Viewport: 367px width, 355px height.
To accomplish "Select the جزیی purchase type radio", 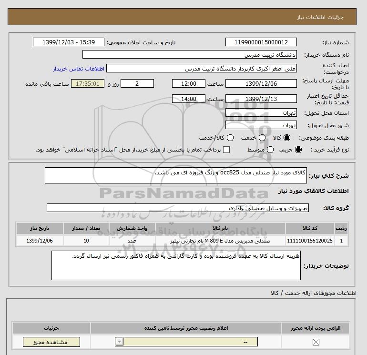I will coord(298,150).
